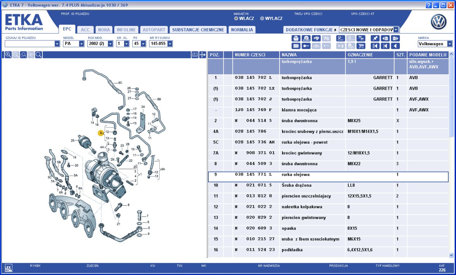Switch to the SUBSTANCJE CHEMICZNE tab

coord(198,30)
